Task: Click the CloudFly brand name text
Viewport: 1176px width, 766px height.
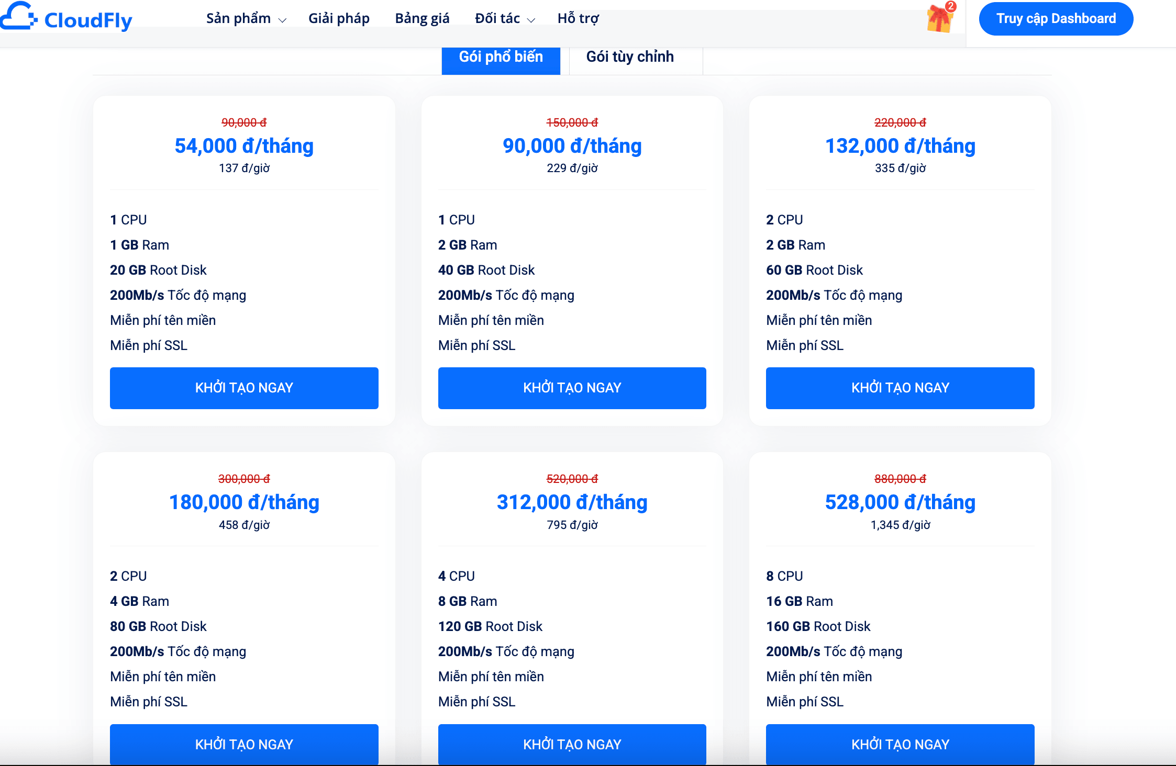Action: tap(88, 21)
